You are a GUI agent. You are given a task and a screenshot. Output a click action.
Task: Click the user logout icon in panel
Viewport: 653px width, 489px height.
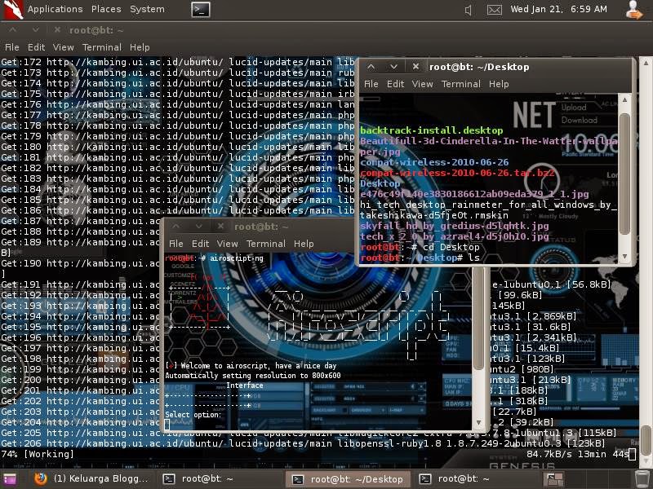(x=634, y=10)
